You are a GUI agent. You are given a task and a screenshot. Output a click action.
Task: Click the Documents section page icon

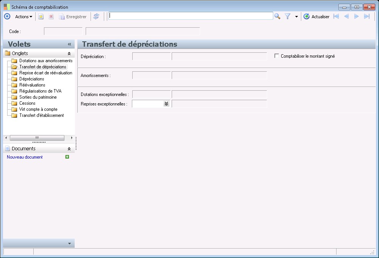point(8,149)
